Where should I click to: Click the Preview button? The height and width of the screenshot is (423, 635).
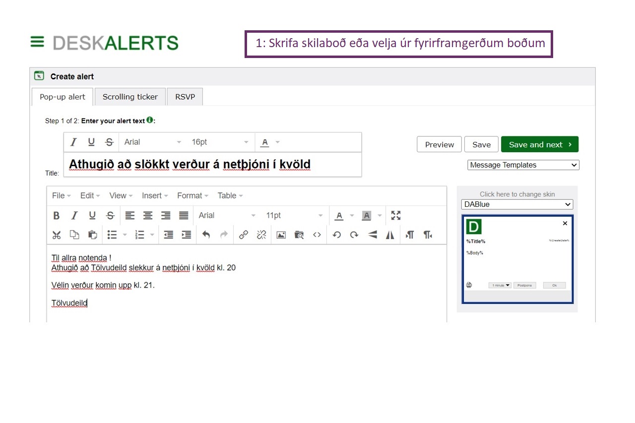pyautogui.click(x=440, y=144)
